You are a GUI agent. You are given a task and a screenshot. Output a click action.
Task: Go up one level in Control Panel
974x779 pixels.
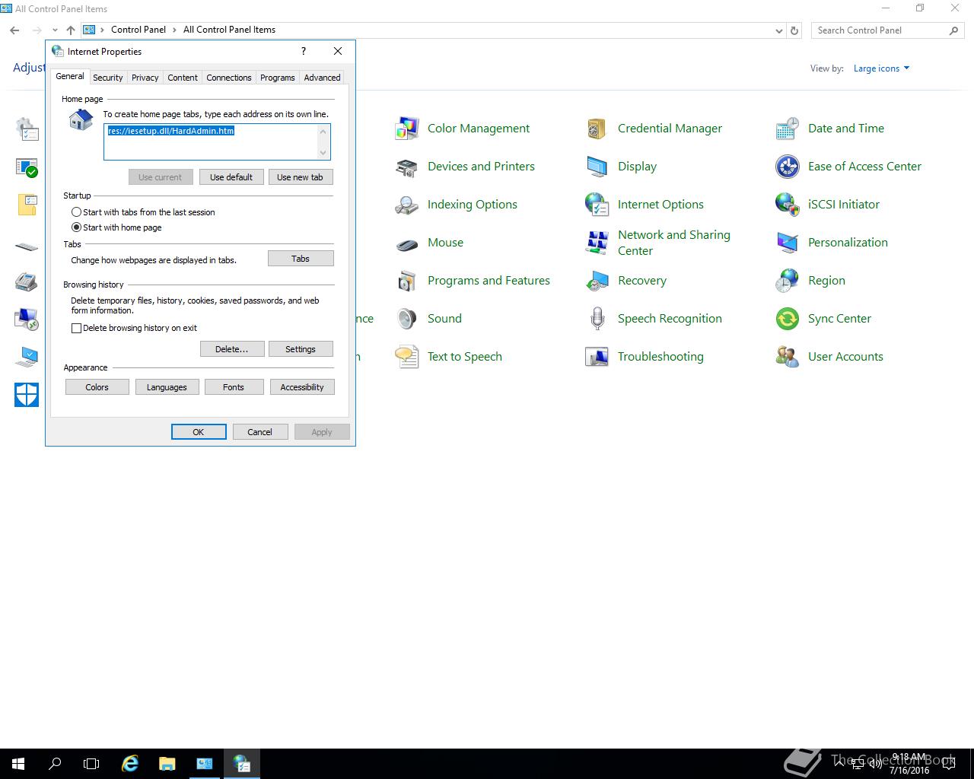[70, 30]
